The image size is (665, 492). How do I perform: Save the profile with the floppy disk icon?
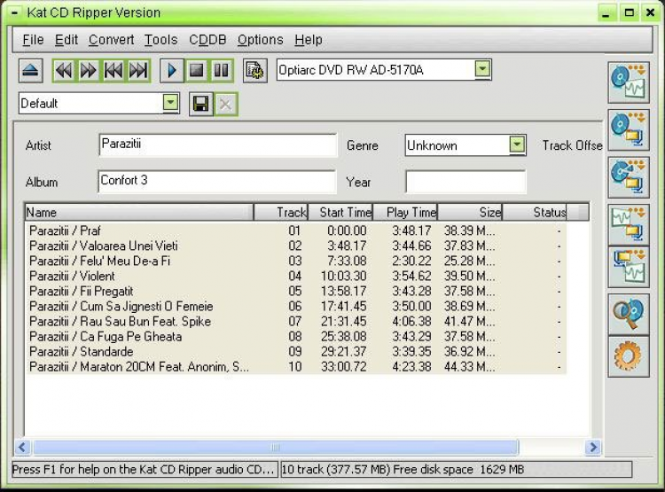pos(200,104)
